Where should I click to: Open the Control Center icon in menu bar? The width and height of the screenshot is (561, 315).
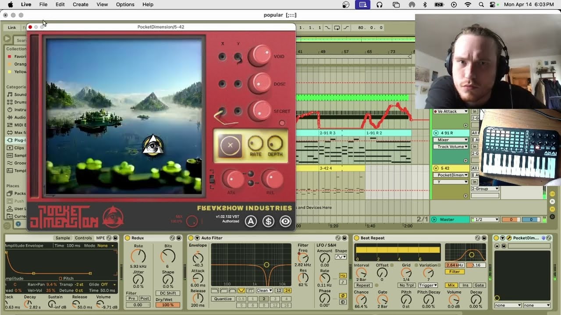493,4
